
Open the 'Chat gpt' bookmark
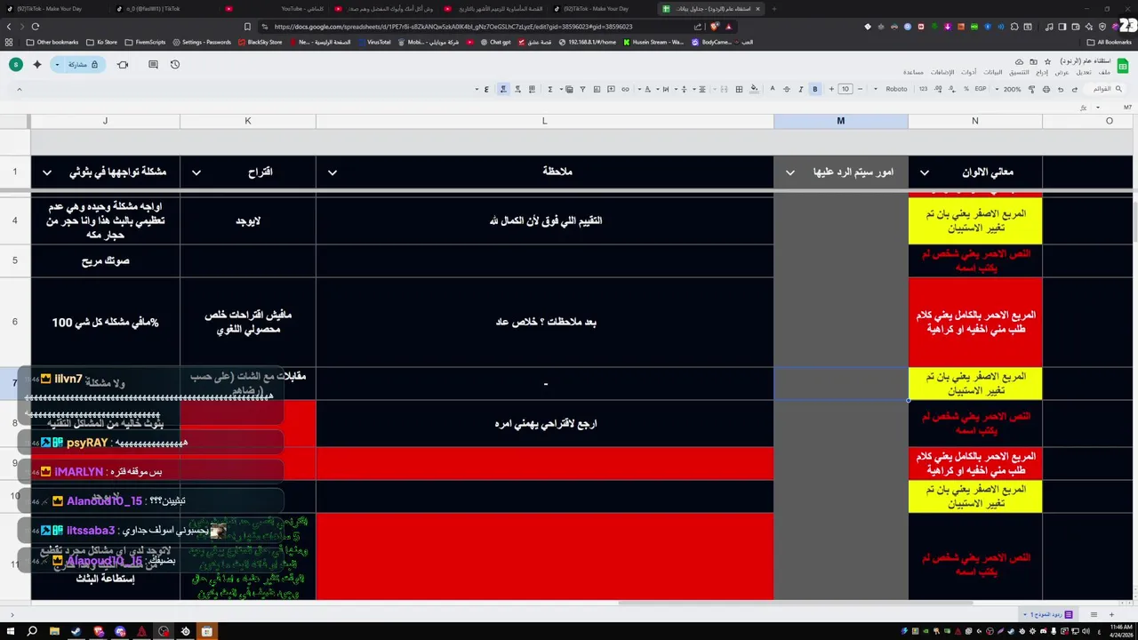click(x=495, y=42)
